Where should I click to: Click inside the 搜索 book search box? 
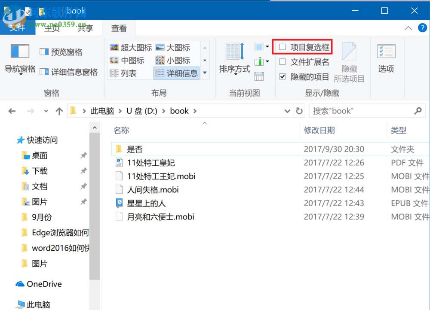coord(363,111)
